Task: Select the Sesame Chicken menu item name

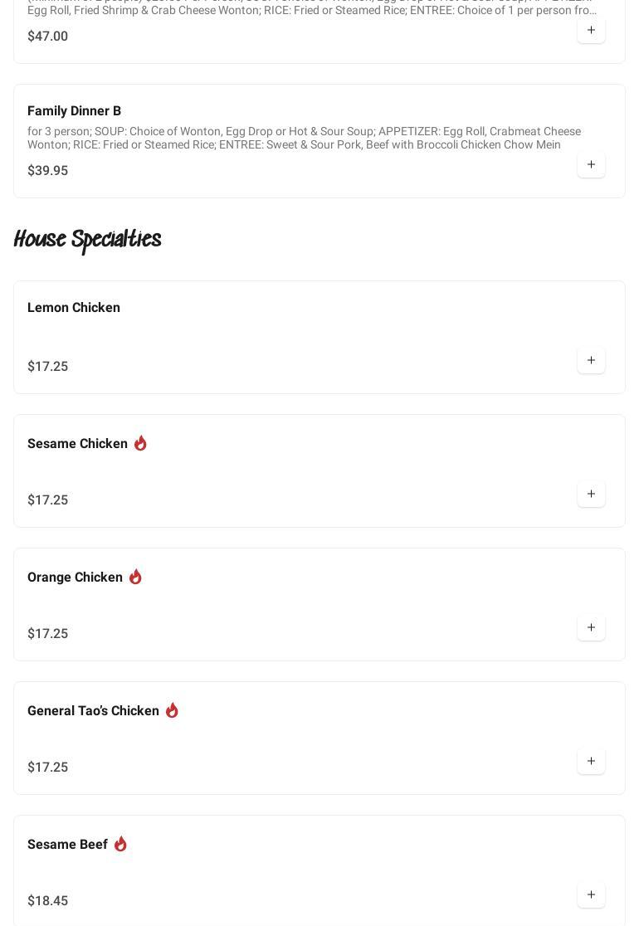Action: click(x=77, y=444)
